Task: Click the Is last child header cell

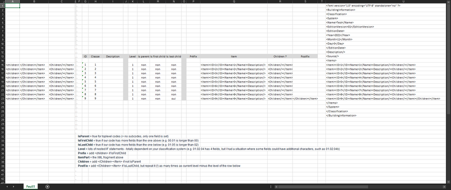Action: coord(173,57)
